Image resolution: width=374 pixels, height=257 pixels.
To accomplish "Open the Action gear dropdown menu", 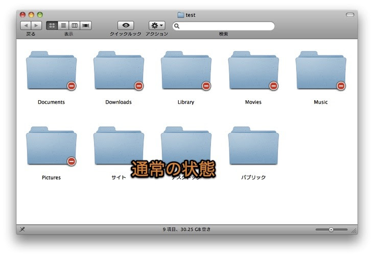I will pos(157,26).
